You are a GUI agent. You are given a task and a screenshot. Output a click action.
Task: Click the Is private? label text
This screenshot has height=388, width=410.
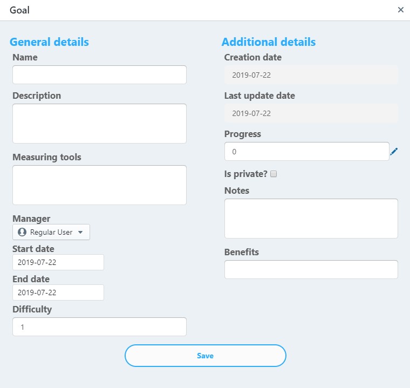(245, 174)
